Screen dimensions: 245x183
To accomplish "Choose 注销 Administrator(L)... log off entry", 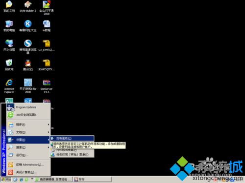I will click(x=28, y=164).
